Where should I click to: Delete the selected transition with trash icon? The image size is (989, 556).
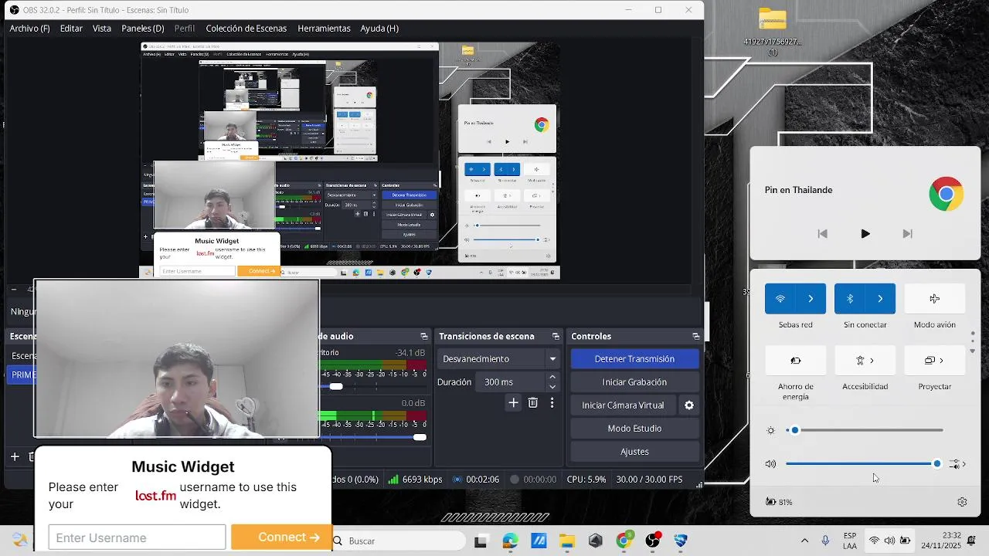point(532,402)
